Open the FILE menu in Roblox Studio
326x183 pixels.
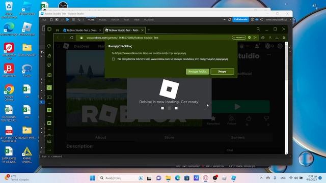[44, 20]
